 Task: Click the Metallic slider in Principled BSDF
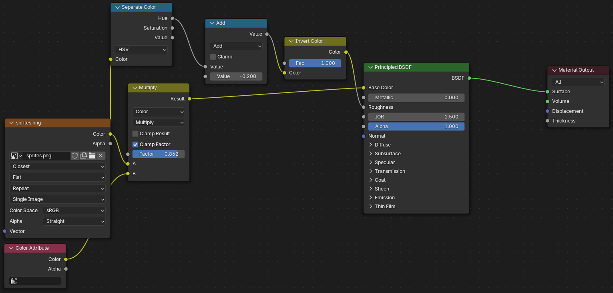(x=416, y=98)
